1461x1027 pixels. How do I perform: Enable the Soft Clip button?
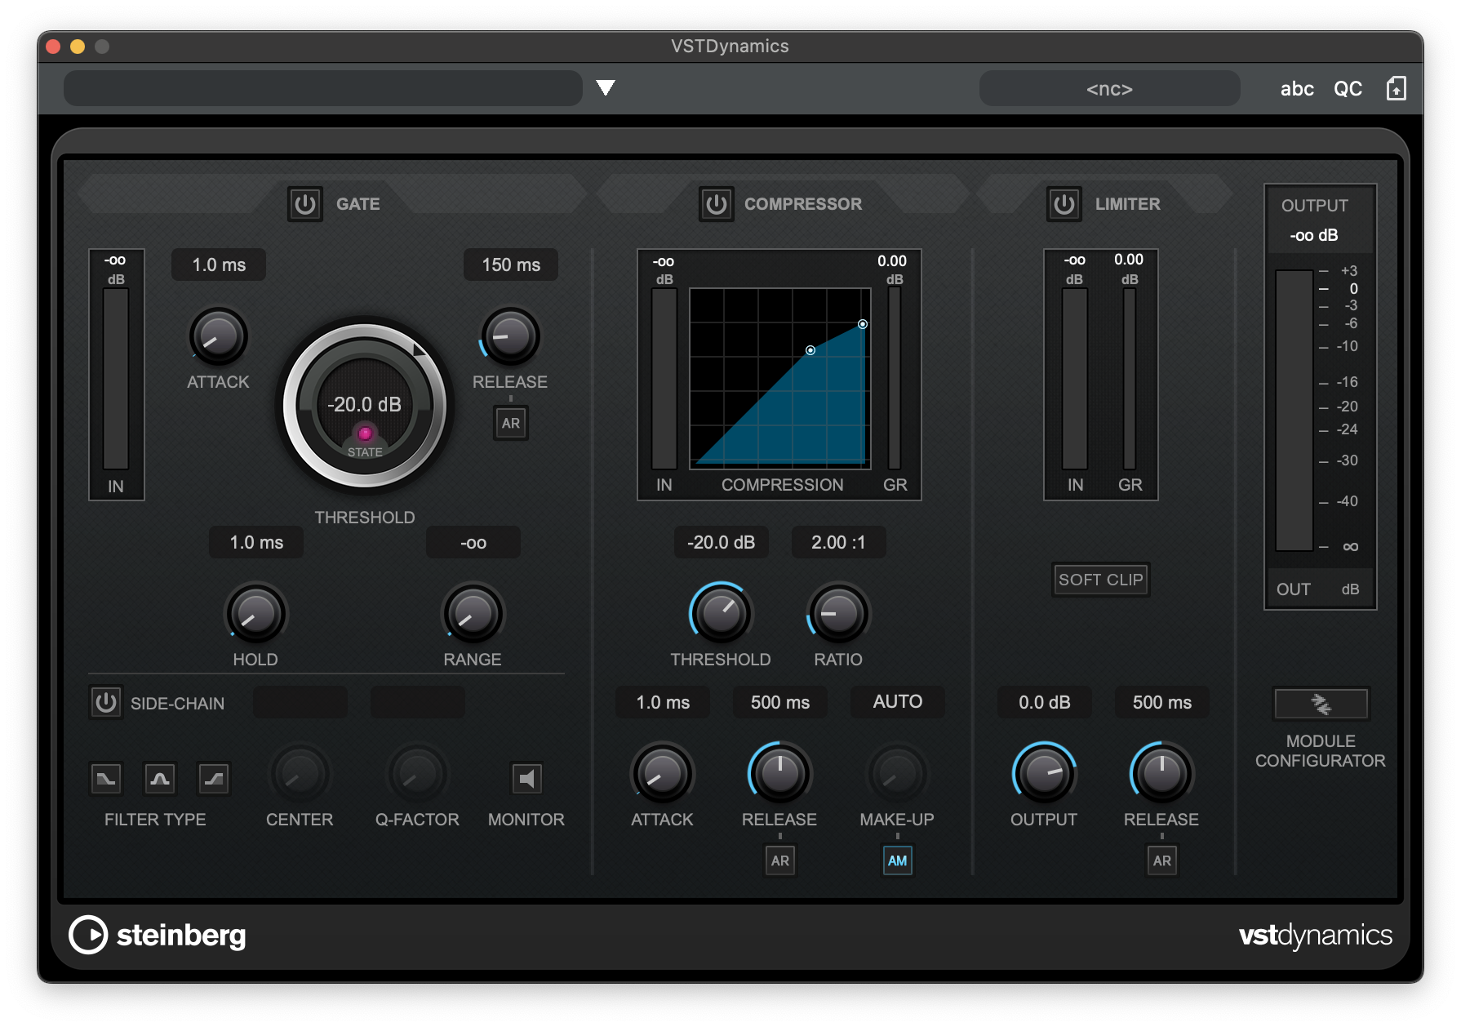[1100, 580]
